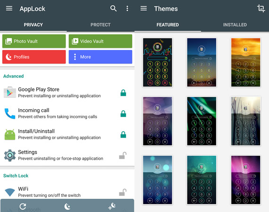Select the purple polygon theme

pos(158,121)
